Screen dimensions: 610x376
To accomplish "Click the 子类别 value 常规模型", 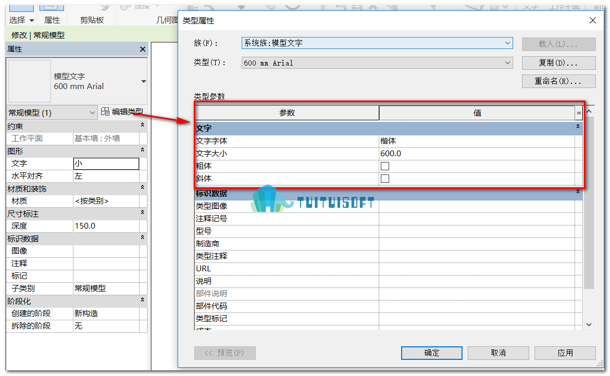I will pos(106,289).
